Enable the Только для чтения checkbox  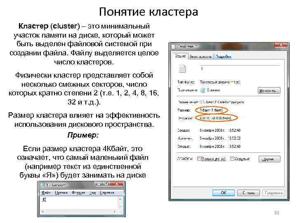(x=199, y=159)
